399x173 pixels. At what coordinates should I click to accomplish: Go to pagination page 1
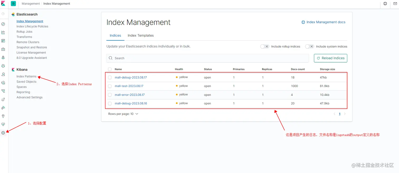pos(340,114)
